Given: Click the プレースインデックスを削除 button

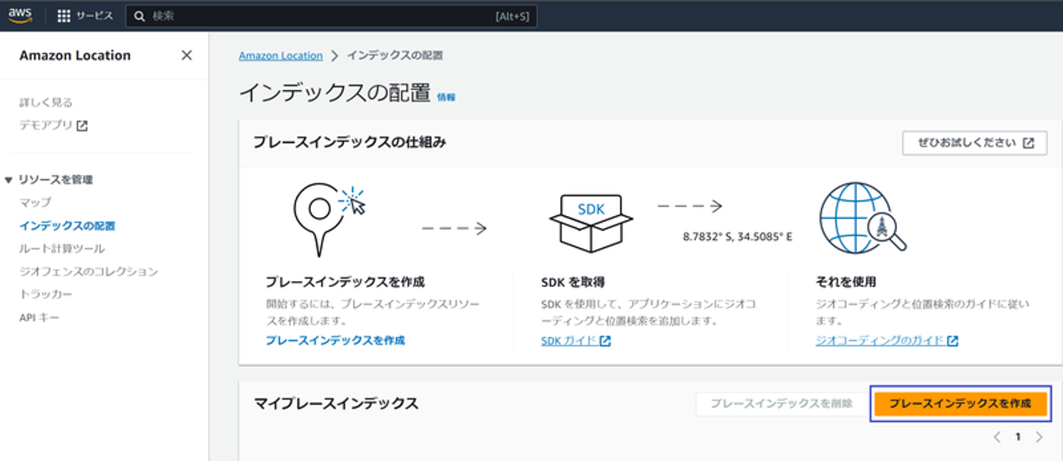Looking at the screenshot, I should point(781,403).
